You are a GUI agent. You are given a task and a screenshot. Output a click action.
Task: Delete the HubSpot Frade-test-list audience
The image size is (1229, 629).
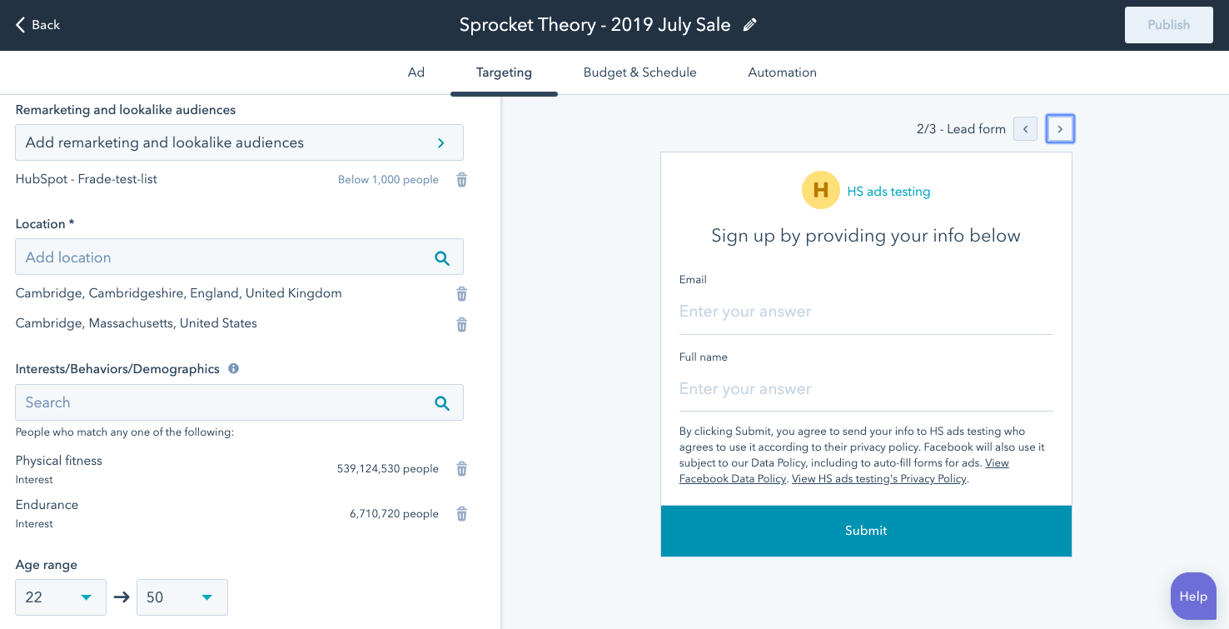[x=461, y=180]
